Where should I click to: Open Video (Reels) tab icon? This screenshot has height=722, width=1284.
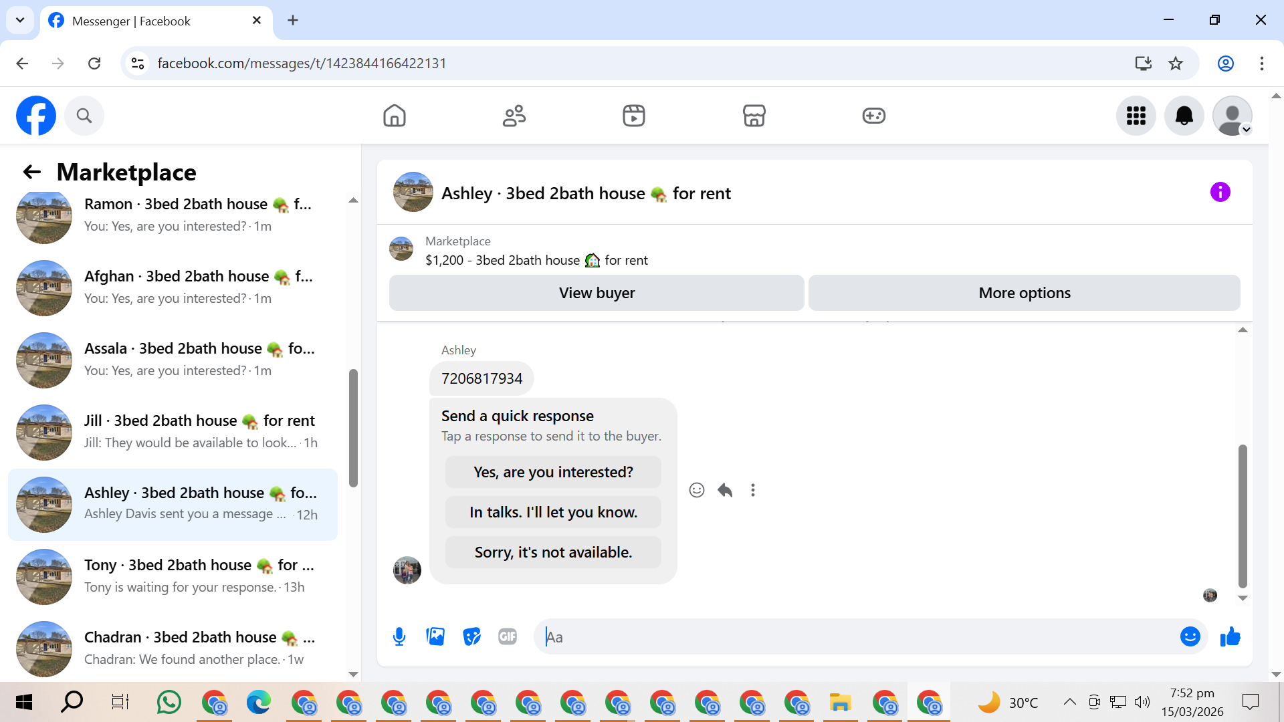634,116
